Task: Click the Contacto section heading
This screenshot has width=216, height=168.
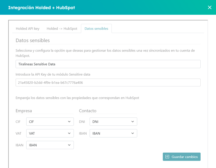Action: pyautogui.click(x=88, y=111)
